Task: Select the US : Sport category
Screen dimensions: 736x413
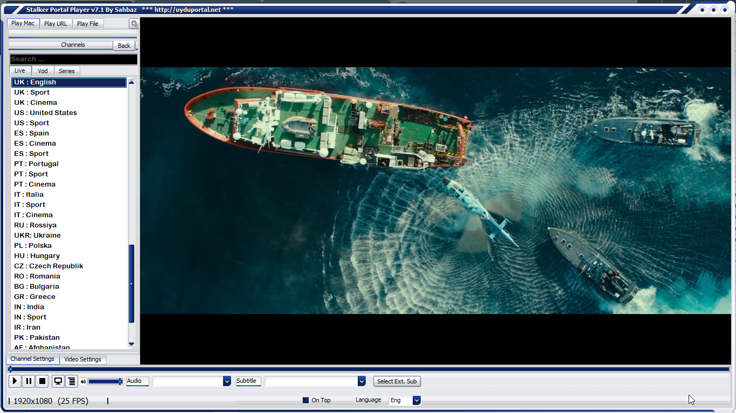Action: pyautogui.click(x=69, y=123)
